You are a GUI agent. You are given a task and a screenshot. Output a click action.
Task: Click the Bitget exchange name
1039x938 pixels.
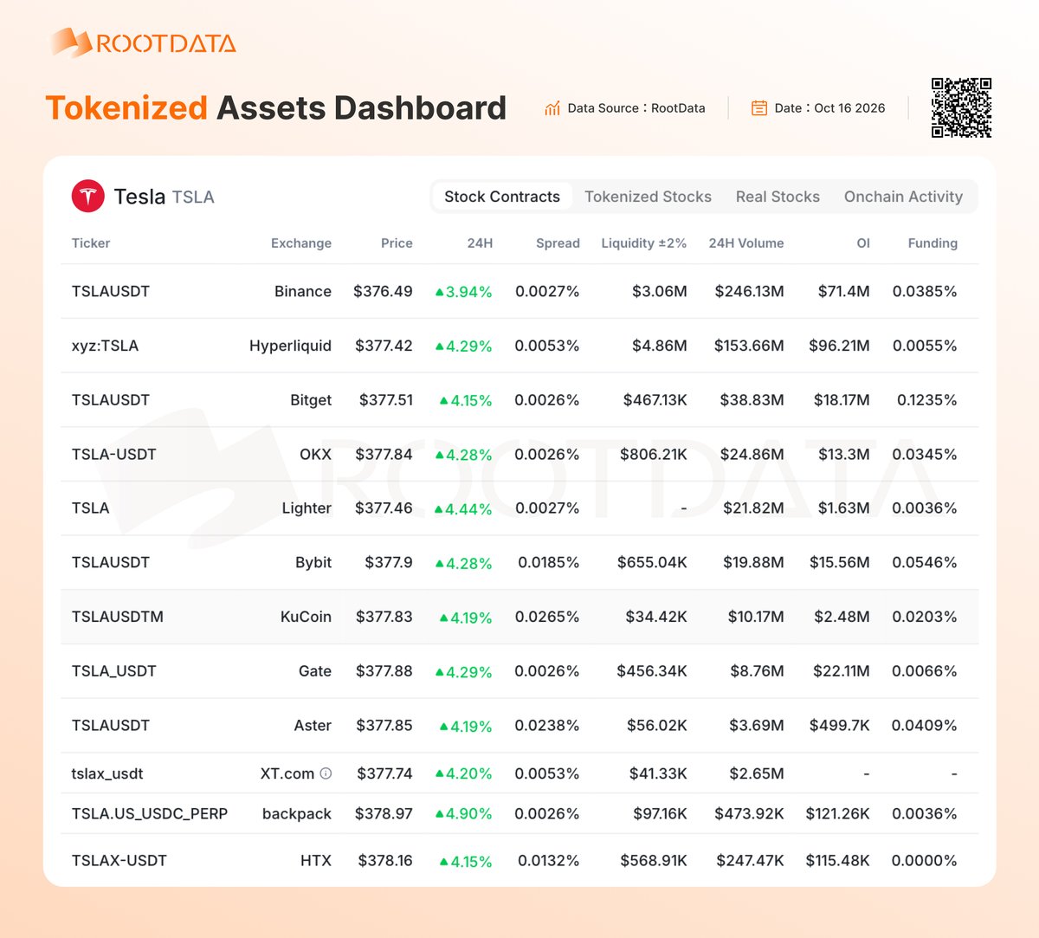[x=311, y=400]
